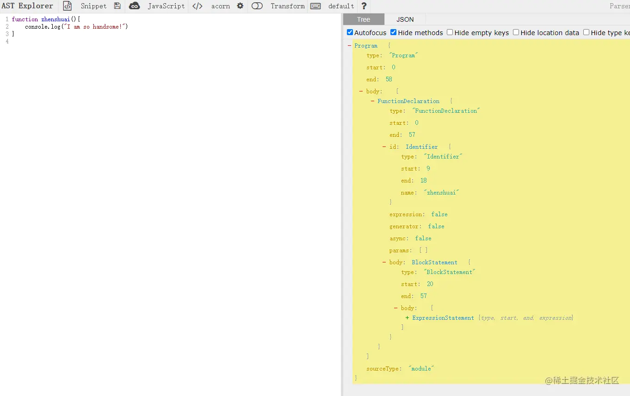Open the Snippet menu
630x396 pixels.
click(x=93, y=6)
